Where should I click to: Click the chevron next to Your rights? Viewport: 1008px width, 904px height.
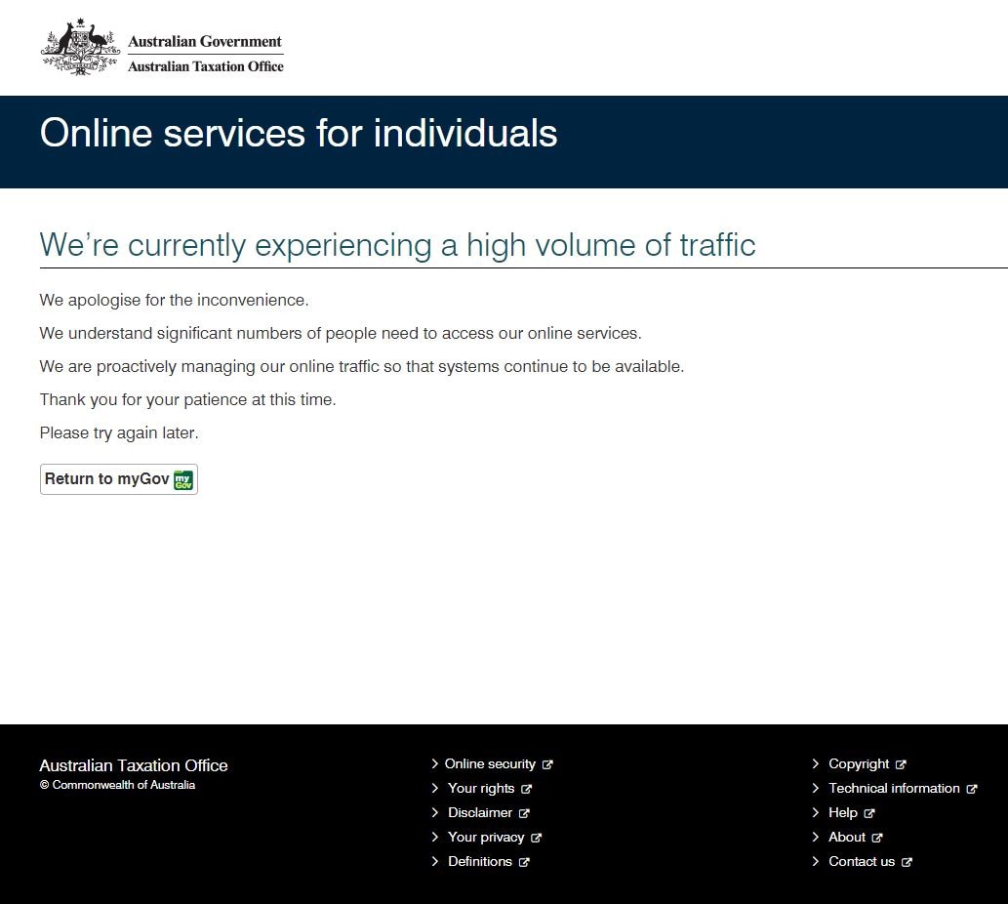[x=435, y=788]
